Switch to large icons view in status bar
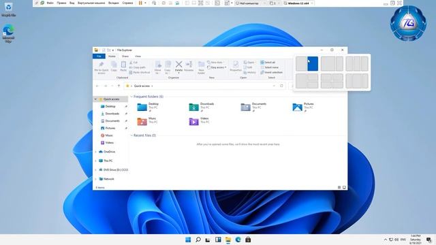The height and width of the screenshot is (245, 436). click(344, 188)
